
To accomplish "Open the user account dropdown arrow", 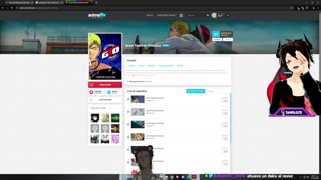I will (228, 15).
